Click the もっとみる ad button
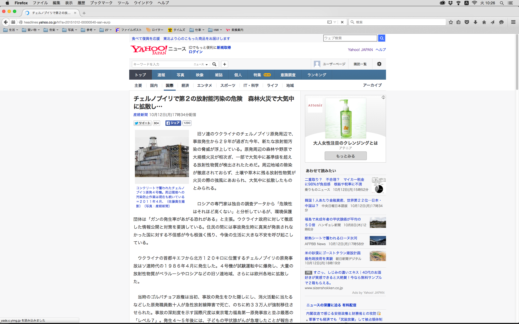The image size is (519, 324). coord(345,156)
